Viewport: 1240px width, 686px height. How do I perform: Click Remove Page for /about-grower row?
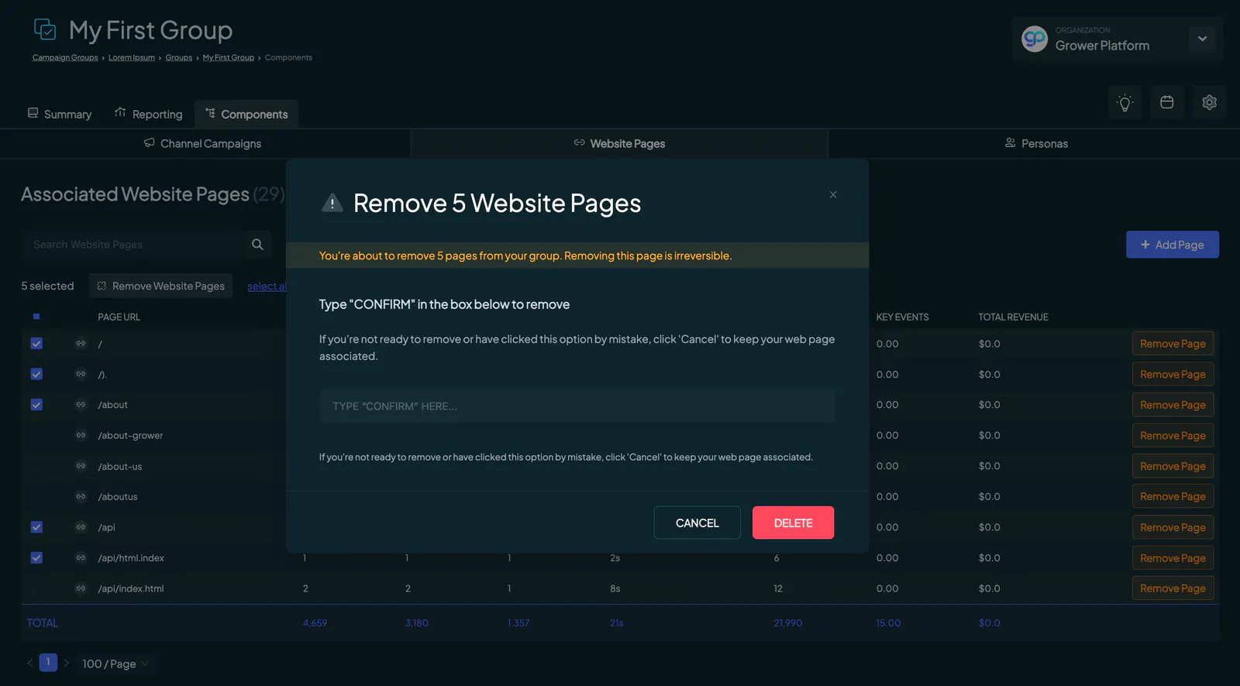point(1173,435)
